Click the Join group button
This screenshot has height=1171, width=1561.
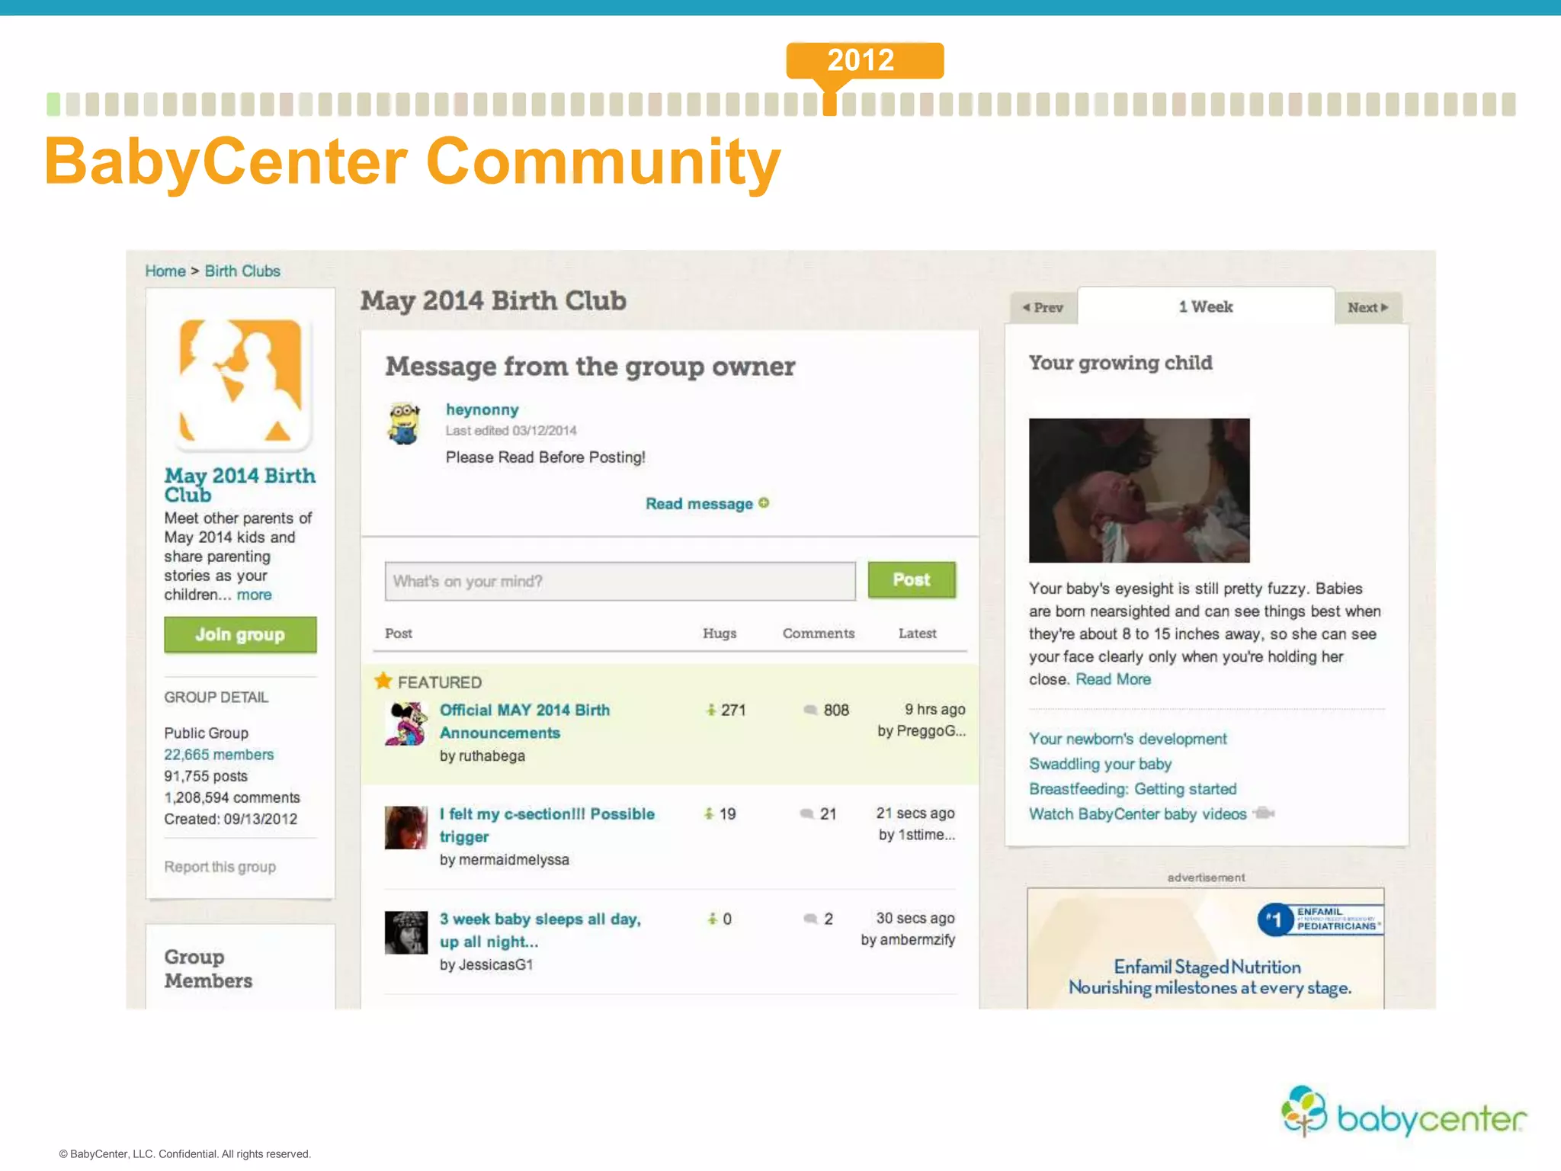[x=240, y=634]
